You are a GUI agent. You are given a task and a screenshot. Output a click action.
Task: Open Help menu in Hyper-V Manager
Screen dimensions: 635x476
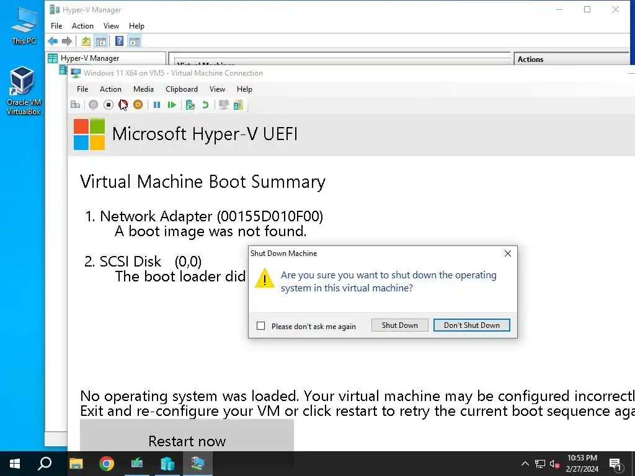pos(136,26)
